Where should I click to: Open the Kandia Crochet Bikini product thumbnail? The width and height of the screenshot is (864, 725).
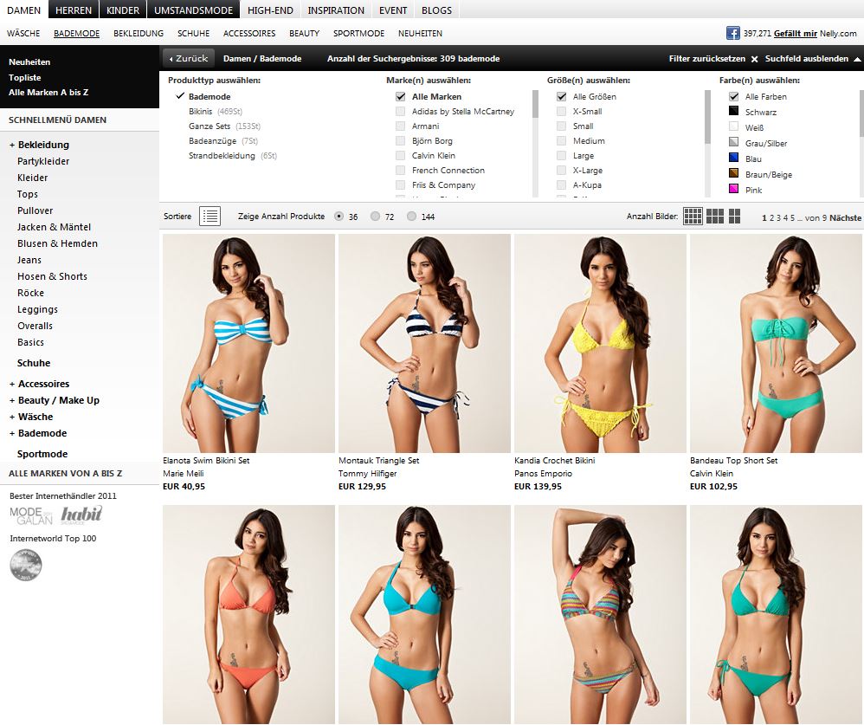[600, 343]
